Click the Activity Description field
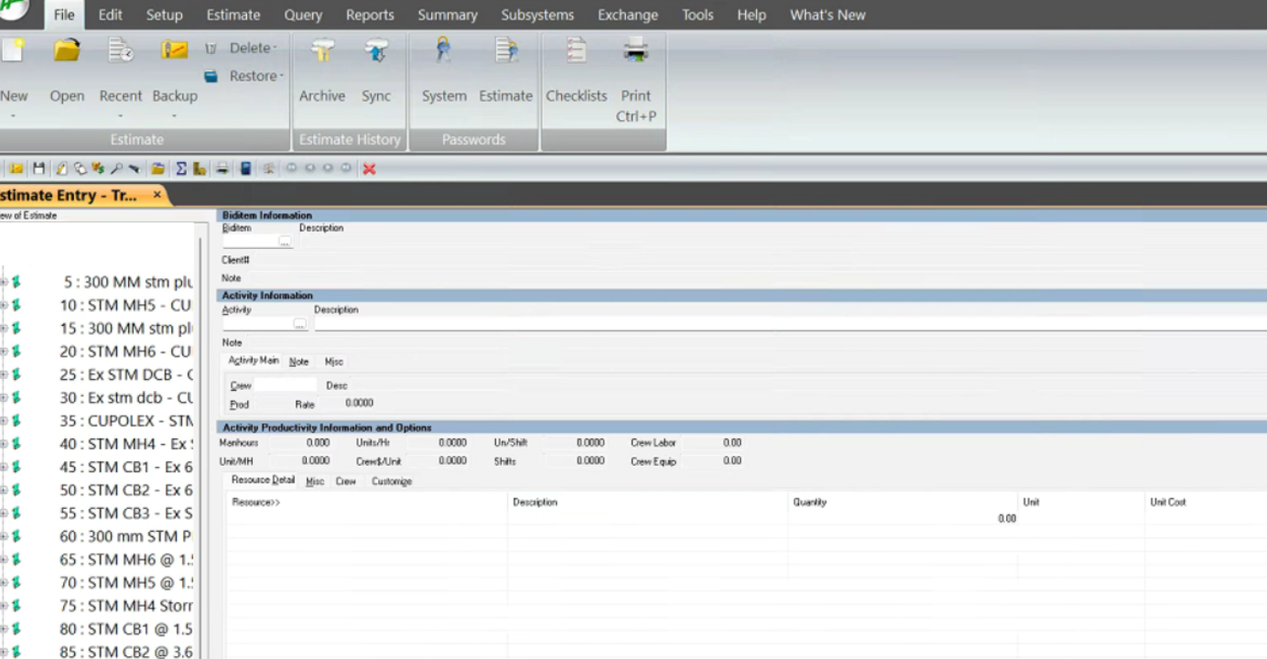Screen dimensions: 1267x659 tap(790, 324)
